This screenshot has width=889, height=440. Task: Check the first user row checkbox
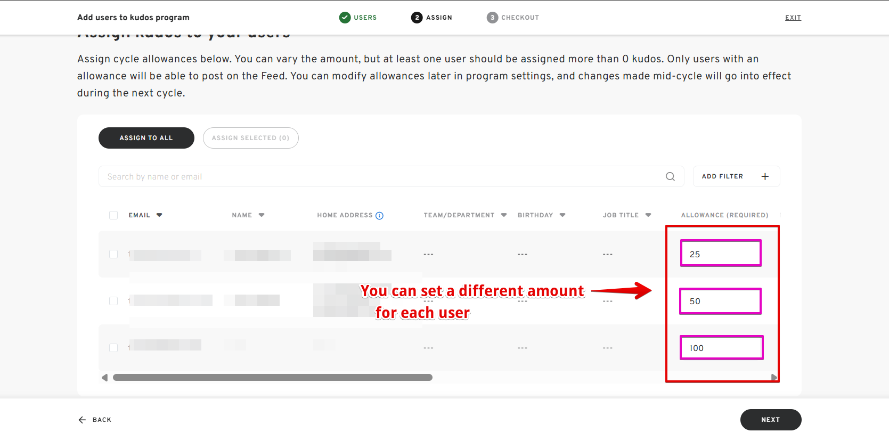coord(113,254)
